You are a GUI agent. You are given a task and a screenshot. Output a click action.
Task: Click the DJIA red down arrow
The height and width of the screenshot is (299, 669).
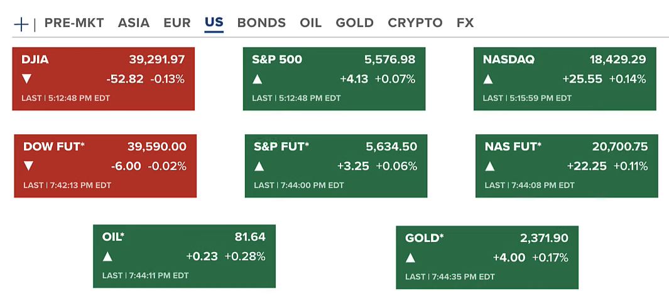(x=26, y=79)
